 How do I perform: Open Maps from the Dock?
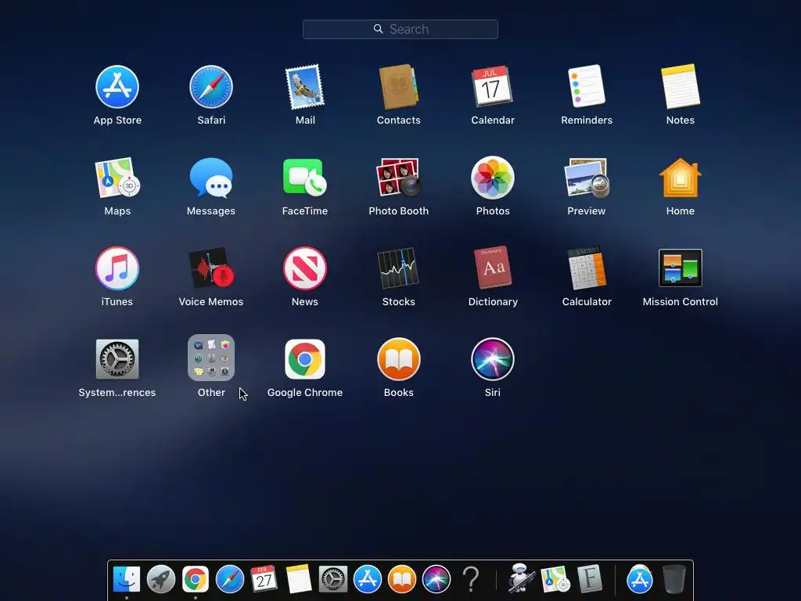pos(555,579)
